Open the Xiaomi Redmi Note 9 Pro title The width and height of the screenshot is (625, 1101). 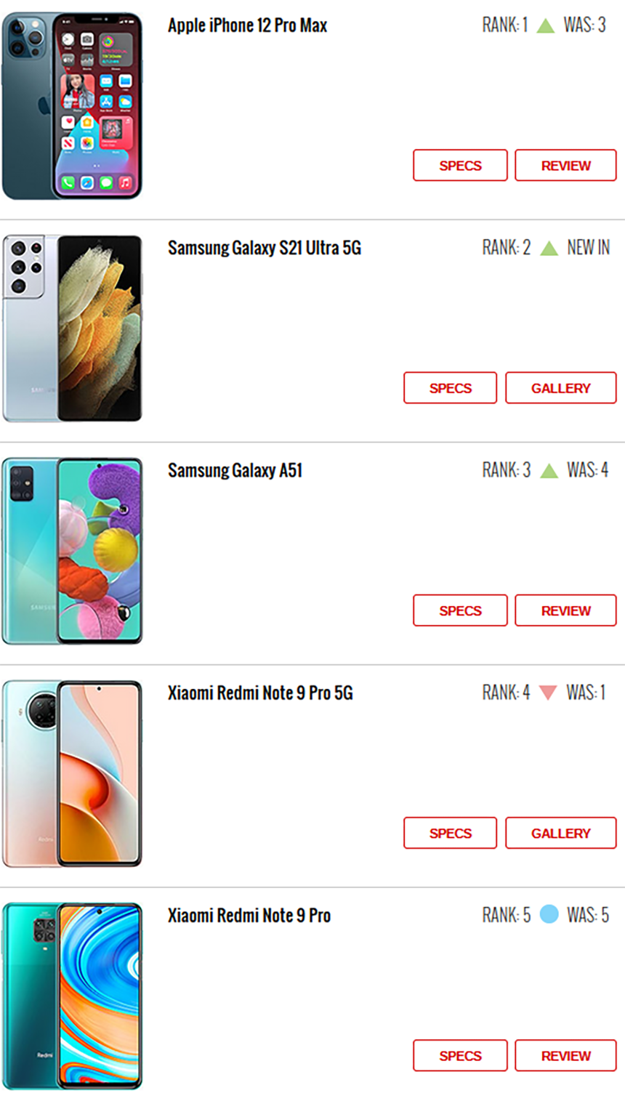point(249,915)
